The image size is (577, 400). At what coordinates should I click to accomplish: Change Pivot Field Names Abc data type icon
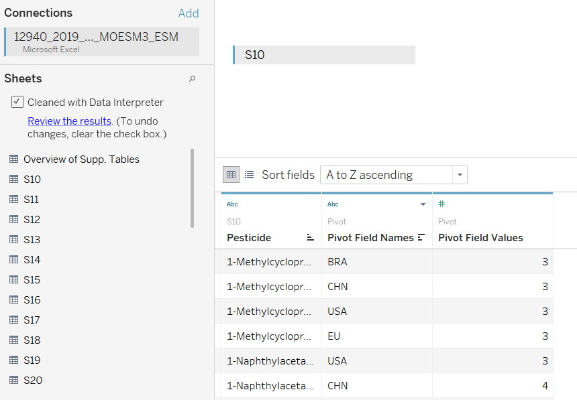pyautogui.click(x=333, y=204)
